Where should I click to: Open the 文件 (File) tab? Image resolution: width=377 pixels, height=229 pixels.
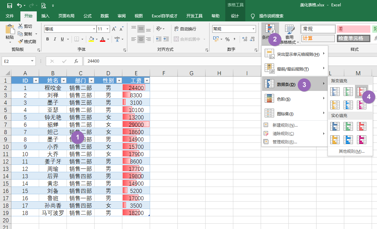pos(10,16)
